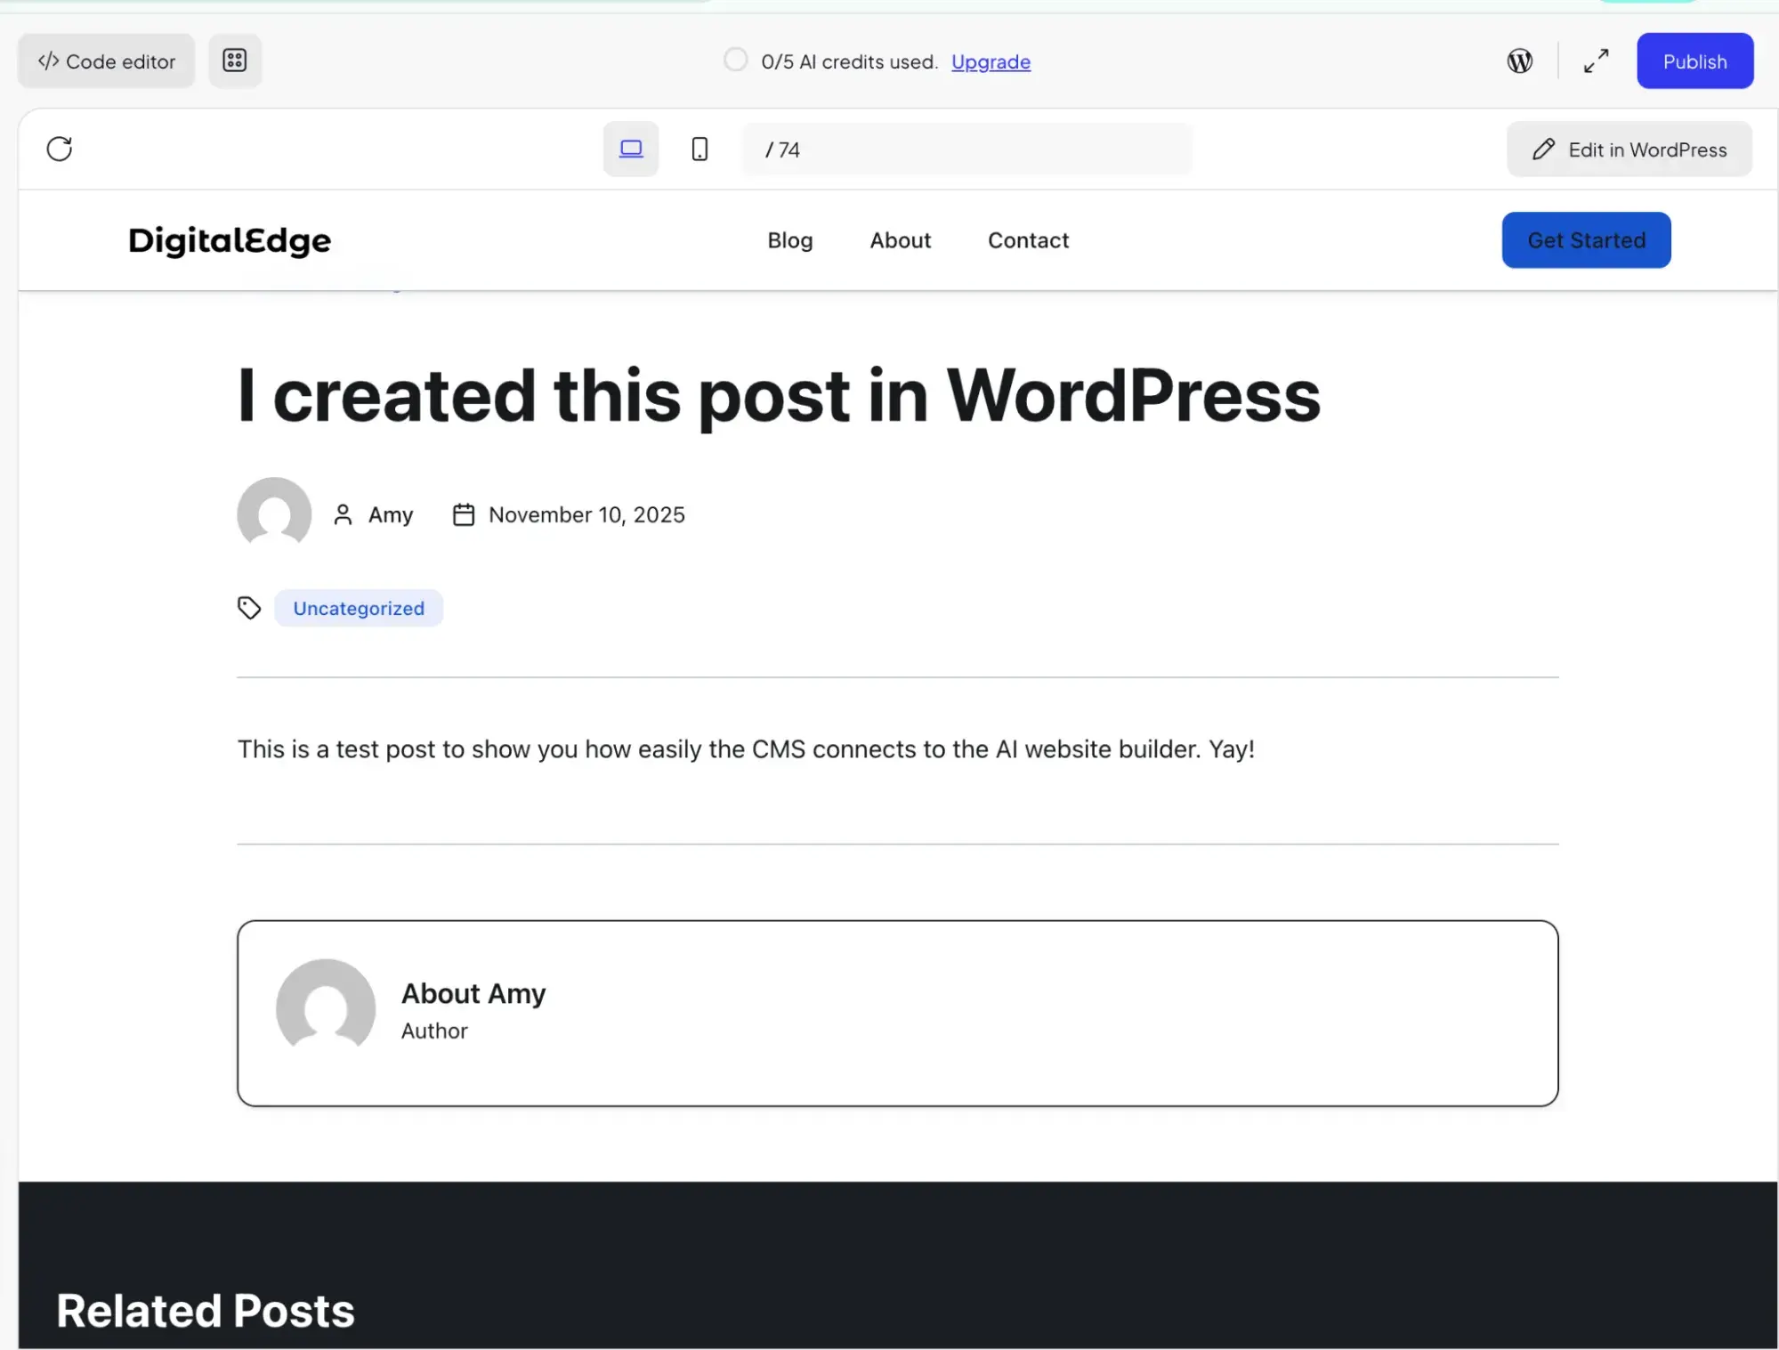
Task: Refresh the site preview
Action: (x=60, y=149)
